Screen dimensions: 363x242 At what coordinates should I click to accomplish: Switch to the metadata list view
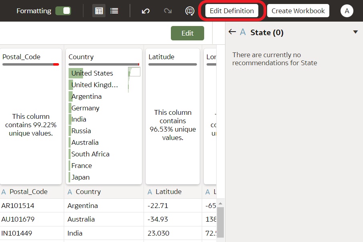tap(114, 11)
